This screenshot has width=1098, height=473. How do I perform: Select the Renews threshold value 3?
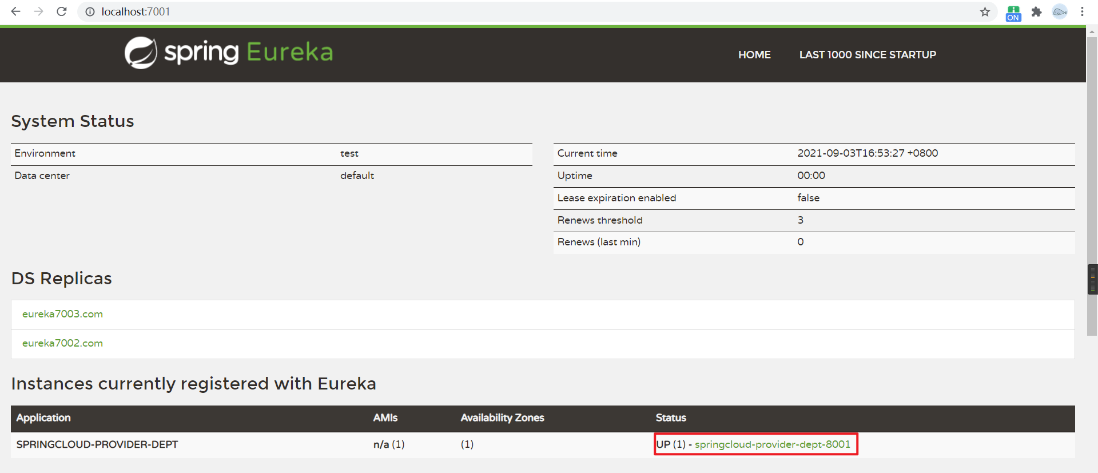point(801,220)
